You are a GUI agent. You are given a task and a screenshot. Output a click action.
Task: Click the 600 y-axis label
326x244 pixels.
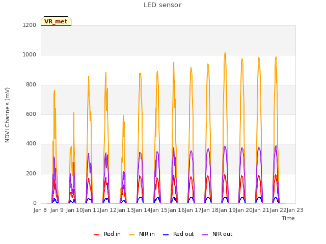(x=31, y=114)
